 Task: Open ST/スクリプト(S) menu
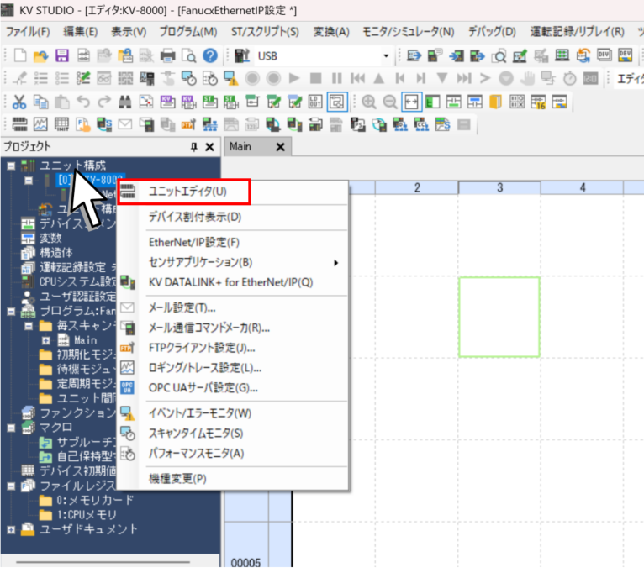pos(265,32)
